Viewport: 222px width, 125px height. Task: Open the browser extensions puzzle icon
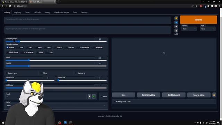208,6
